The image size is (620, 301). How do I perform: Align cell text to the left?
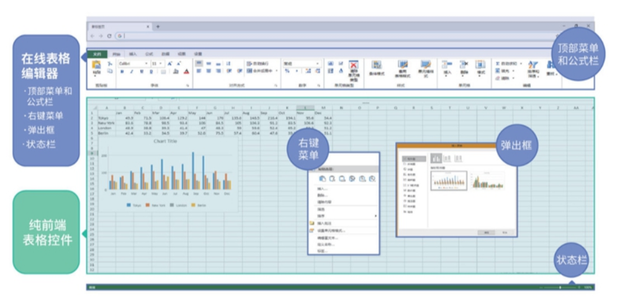tap(199, 71)
